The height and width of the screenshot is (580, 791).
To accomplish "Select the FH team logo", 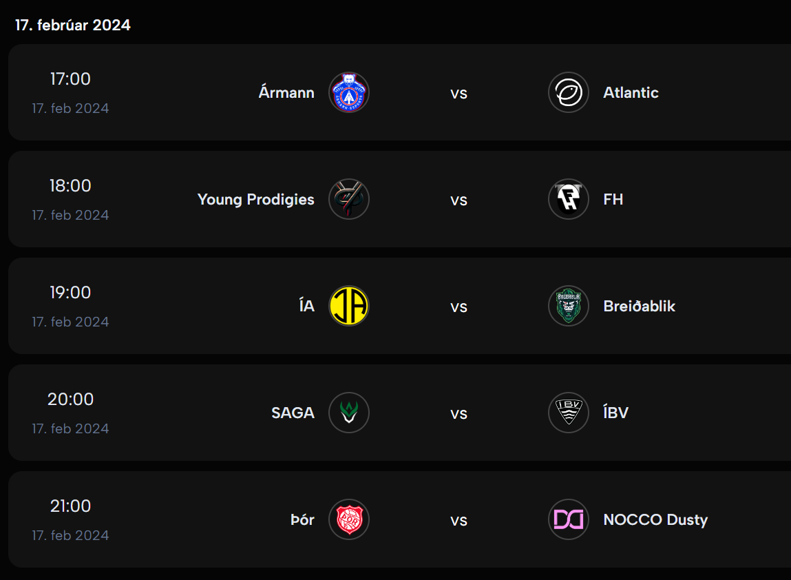I will [x=569, y=199].
